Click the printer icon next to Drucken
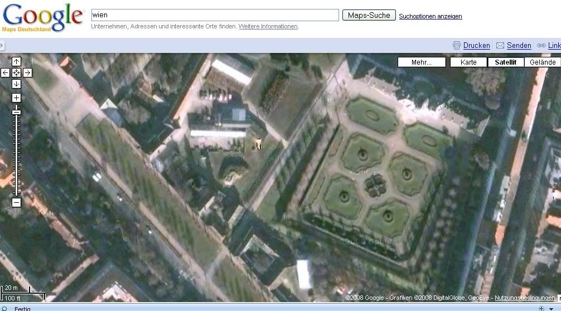Screen dimensions: 561x311 tap(457, 45)
